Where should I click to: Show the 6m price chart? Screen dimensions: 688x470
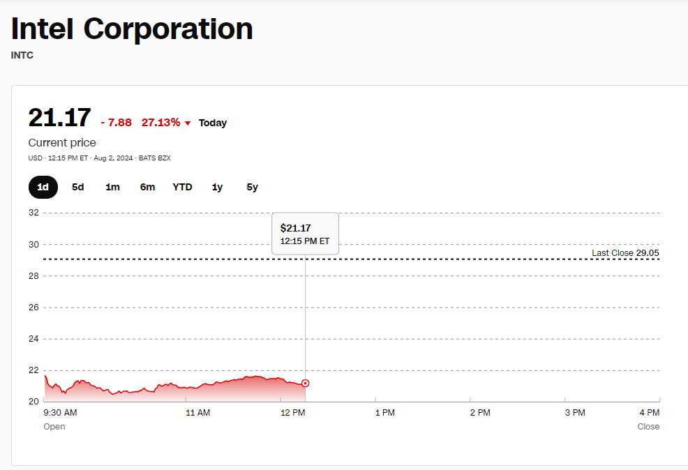point(147,187)
